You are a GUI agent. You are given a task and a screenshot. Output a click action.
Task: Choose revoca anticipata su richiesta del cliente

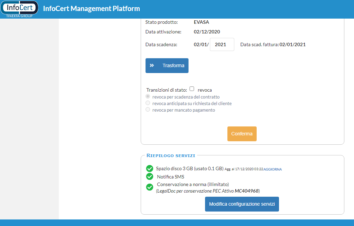(148, 103)
